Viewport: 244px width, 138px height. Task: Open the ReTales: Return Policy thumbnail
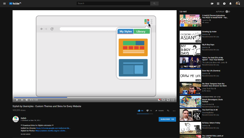[x=190, y=128]
